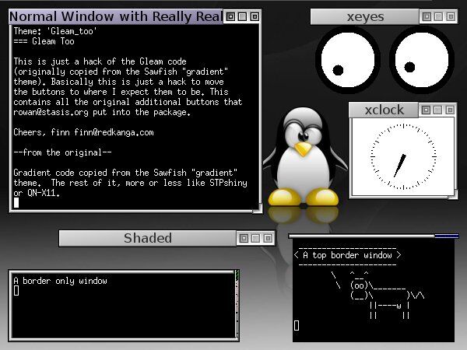The width and height of the screenshot is (467, 350).
Task: Click the nested-square button on Shaded titlebar
Action: [x=268, y=238]
